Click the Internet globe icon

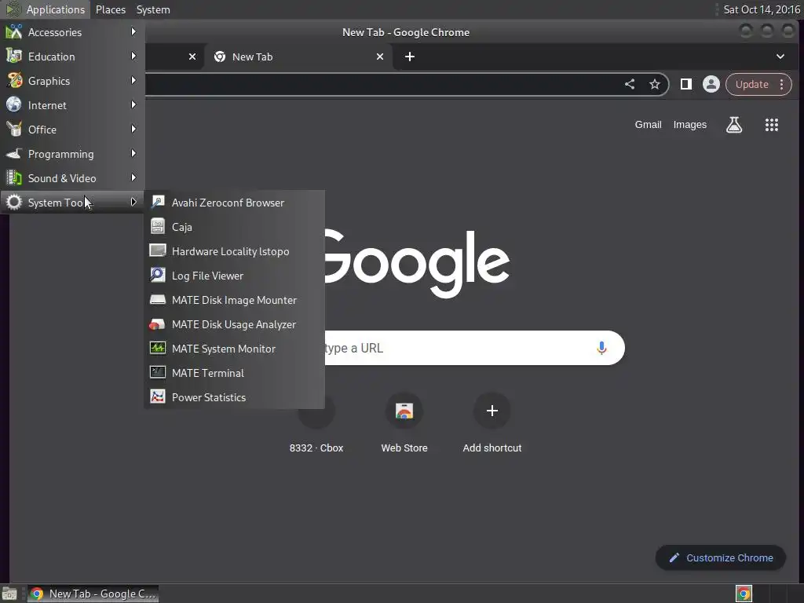[14, 104]
